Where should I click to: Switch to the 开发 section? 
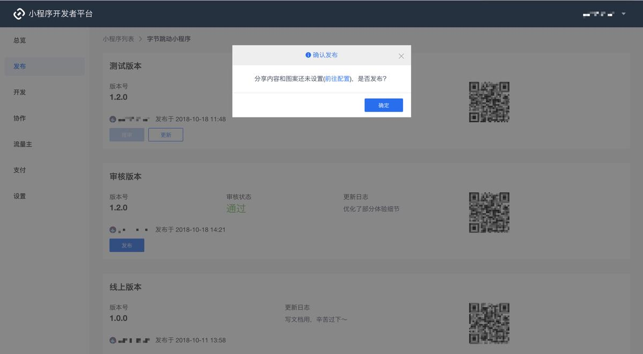20,92
